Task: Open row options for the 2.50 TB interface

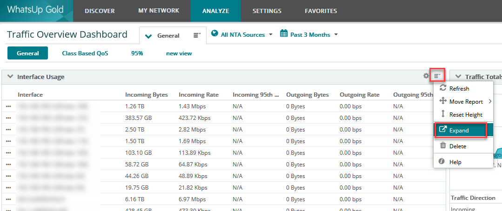Action: click(9, 130)
